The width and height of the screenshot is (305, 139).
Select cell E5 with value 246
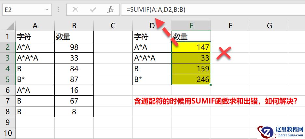191,79
